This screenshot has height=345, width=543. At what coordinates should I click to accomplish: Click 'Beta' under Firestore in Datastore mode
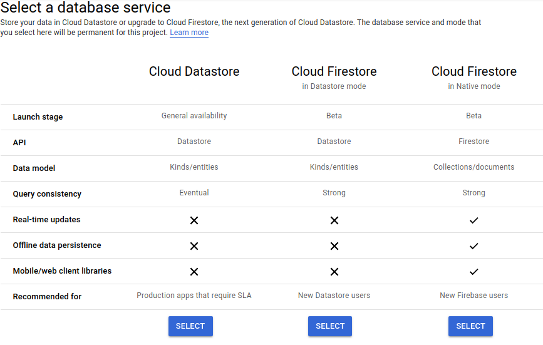coord(334,116)
